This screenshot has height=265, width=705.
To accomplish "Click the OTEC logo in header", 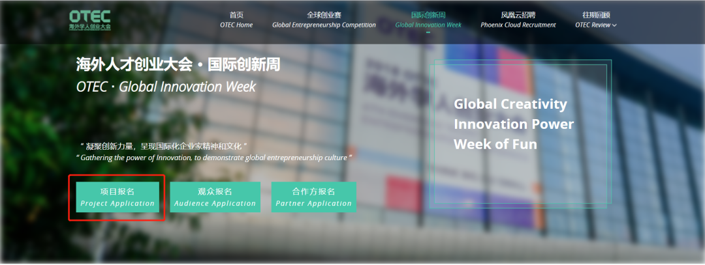I will (x=90, y=20).
